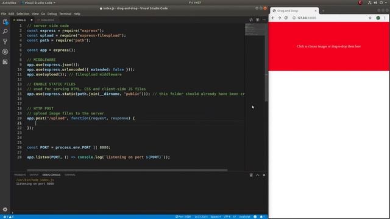Go forward in the browser
390x219 pixels.
pyautogui.click(x=279, y=18)
